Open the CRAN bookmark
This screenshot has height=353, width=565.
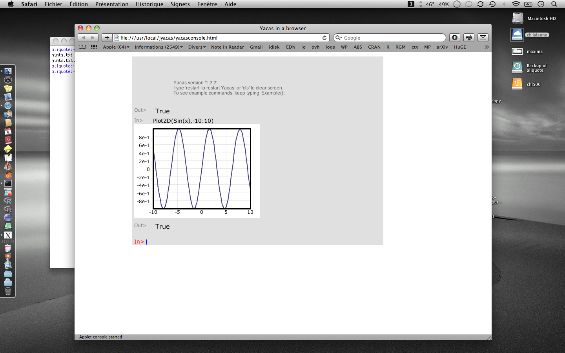point(374,47)
